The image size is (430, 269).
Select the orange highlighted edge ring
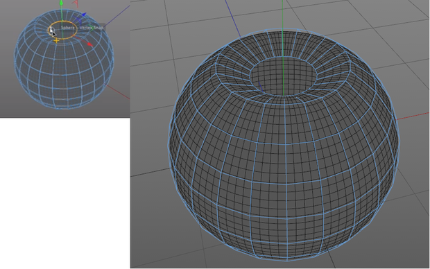click(63, 31)
